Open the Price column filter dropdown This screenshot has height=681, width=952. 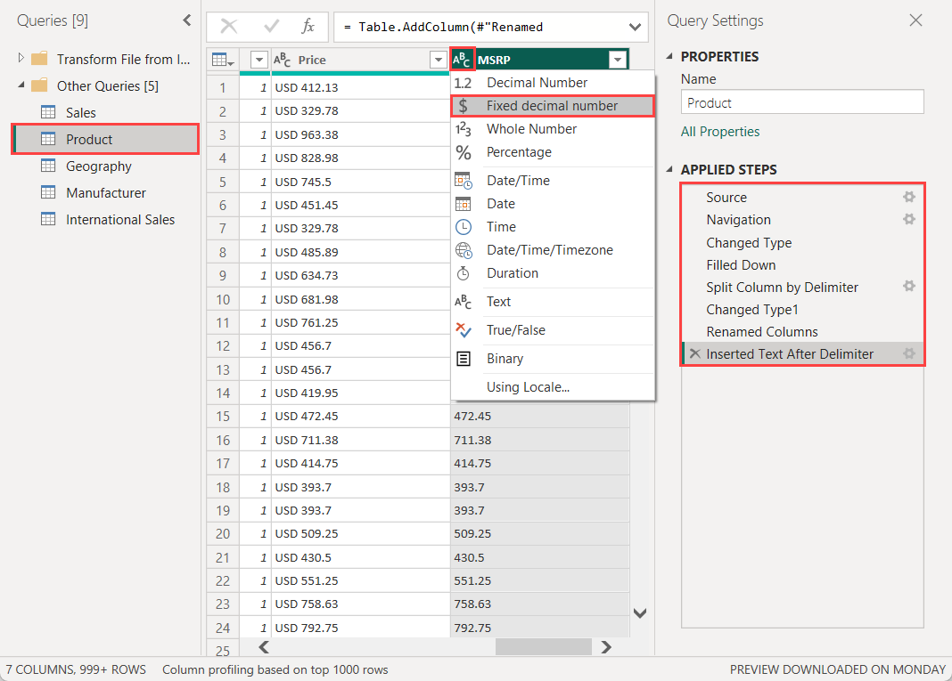click(x=439, y=60)
